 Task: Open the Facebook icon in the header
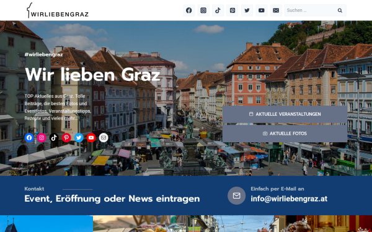(x=189, y=11)
